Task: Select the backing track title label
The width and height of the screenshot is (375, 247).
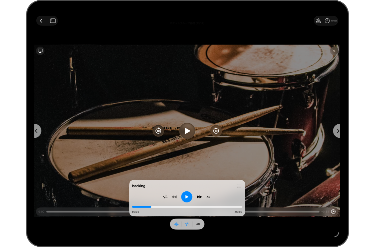Action: pos(138,186)
